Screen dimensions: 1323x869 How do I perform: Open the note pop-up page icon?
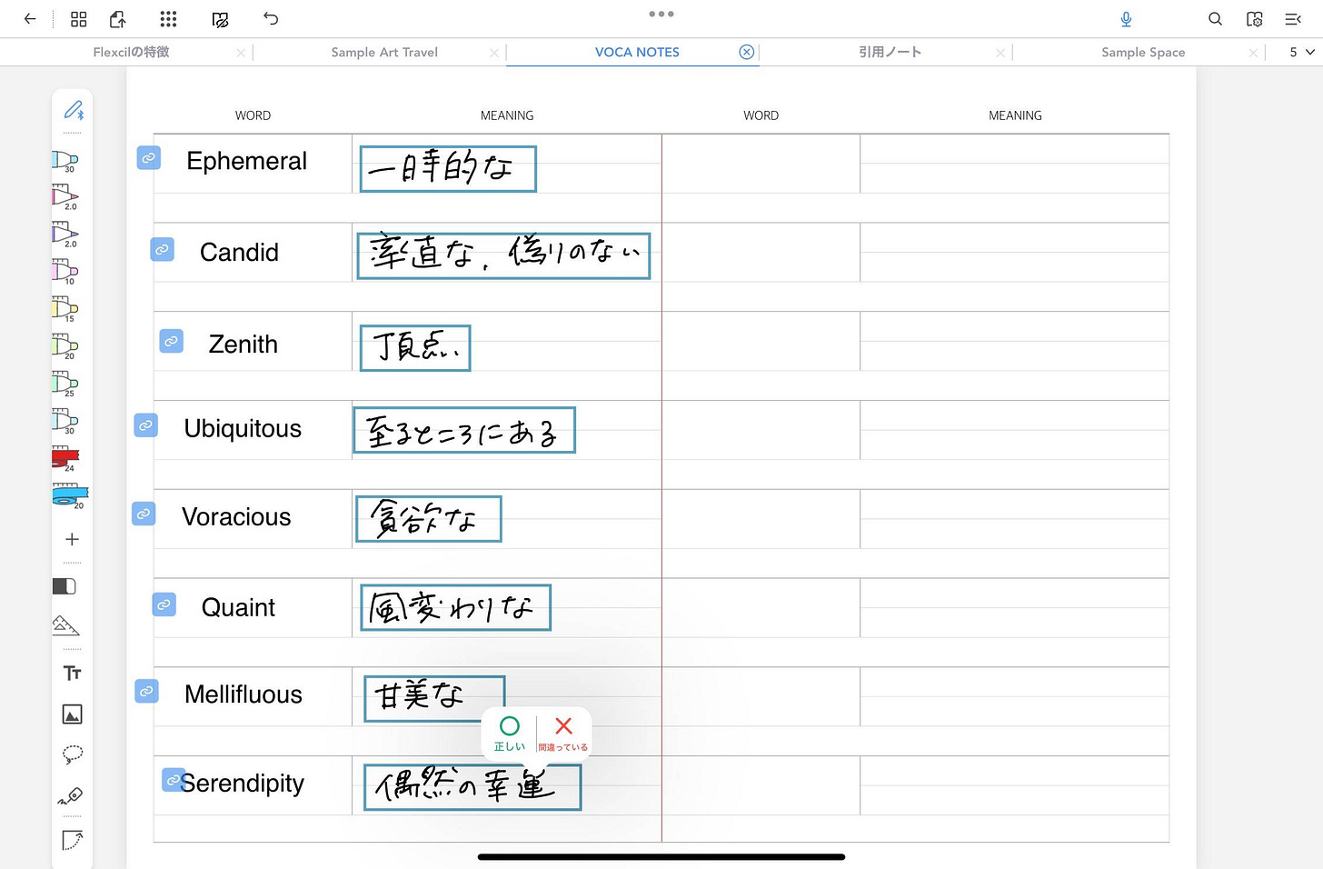[73, 839]
